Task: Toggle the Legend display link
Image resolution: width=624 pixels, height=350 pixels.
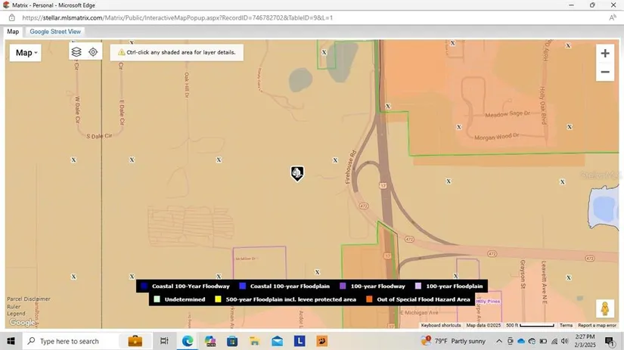Action: pyautogui.click(x=16, y=314)
